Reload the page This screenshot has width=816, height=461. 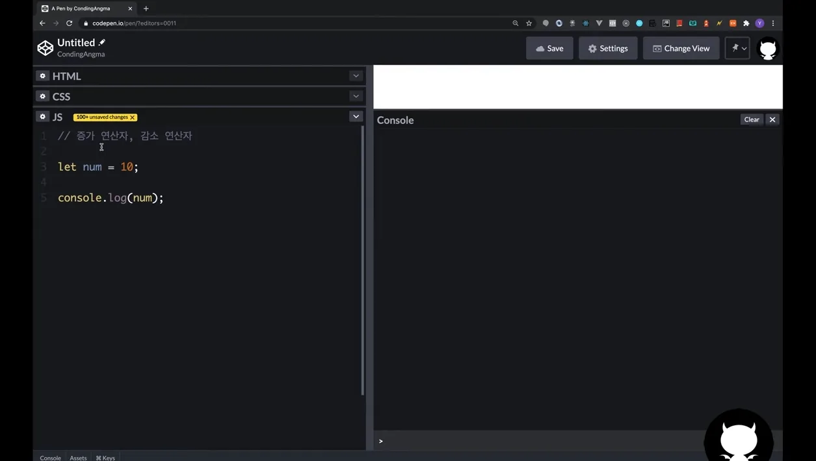(x=69, y=23)
